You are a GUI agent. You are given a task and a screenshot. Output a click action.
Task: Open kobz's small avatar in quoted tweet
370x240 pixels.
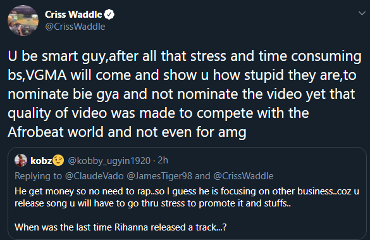pos(21,160)
